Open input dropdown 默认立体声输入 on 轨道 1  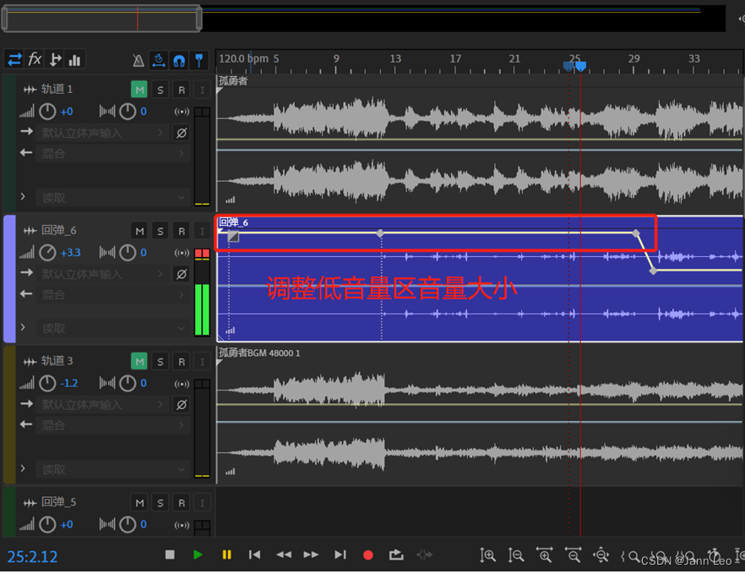click(103, 133)
